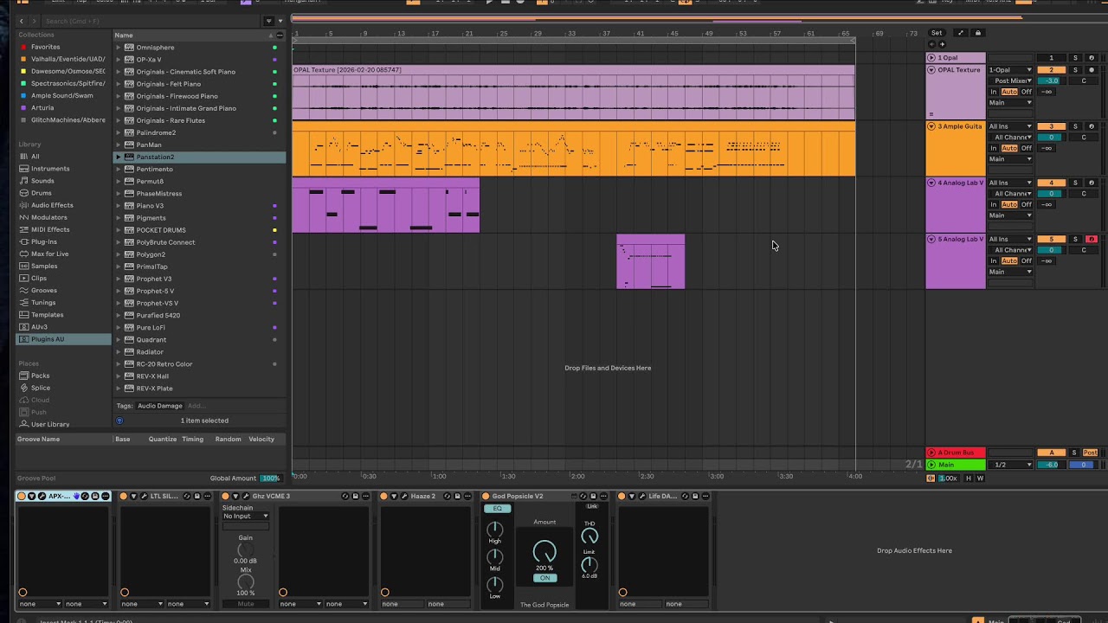Select the Sounds library category

coord(42,181)
